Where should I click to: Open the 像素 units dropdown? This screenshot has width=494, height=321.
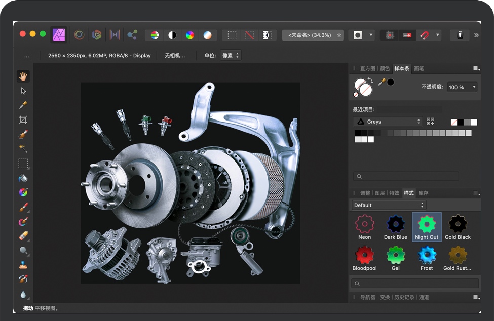[231, 55]
